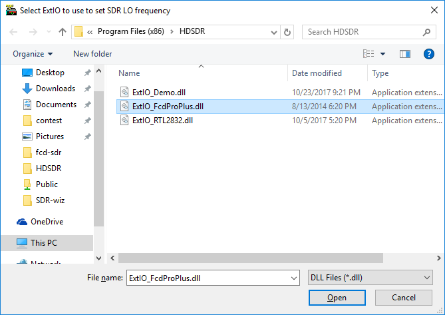Click the search magnifier icon

pyautogui.click(x=426, y=32)
